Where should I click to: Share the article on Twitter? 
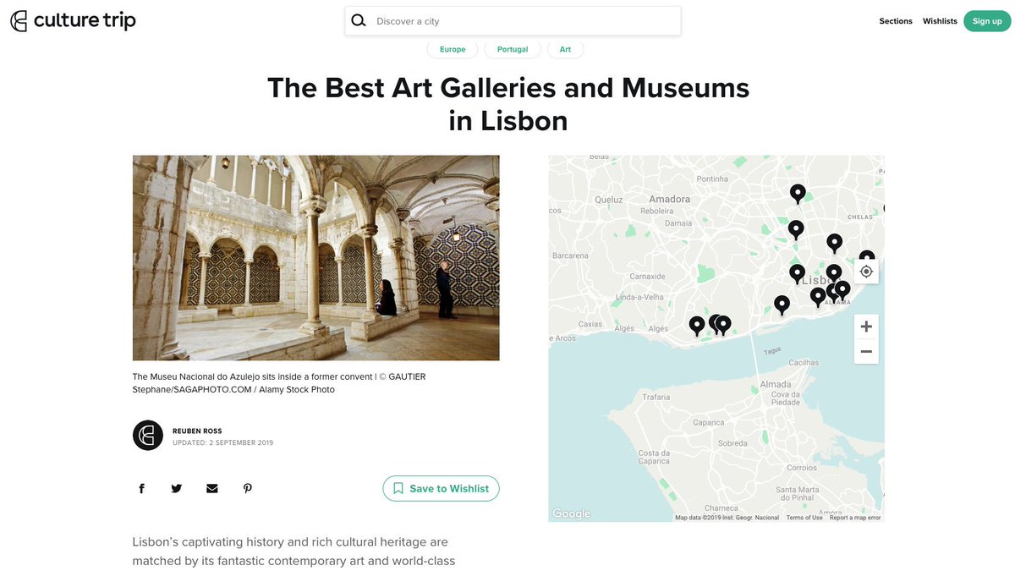176,487
